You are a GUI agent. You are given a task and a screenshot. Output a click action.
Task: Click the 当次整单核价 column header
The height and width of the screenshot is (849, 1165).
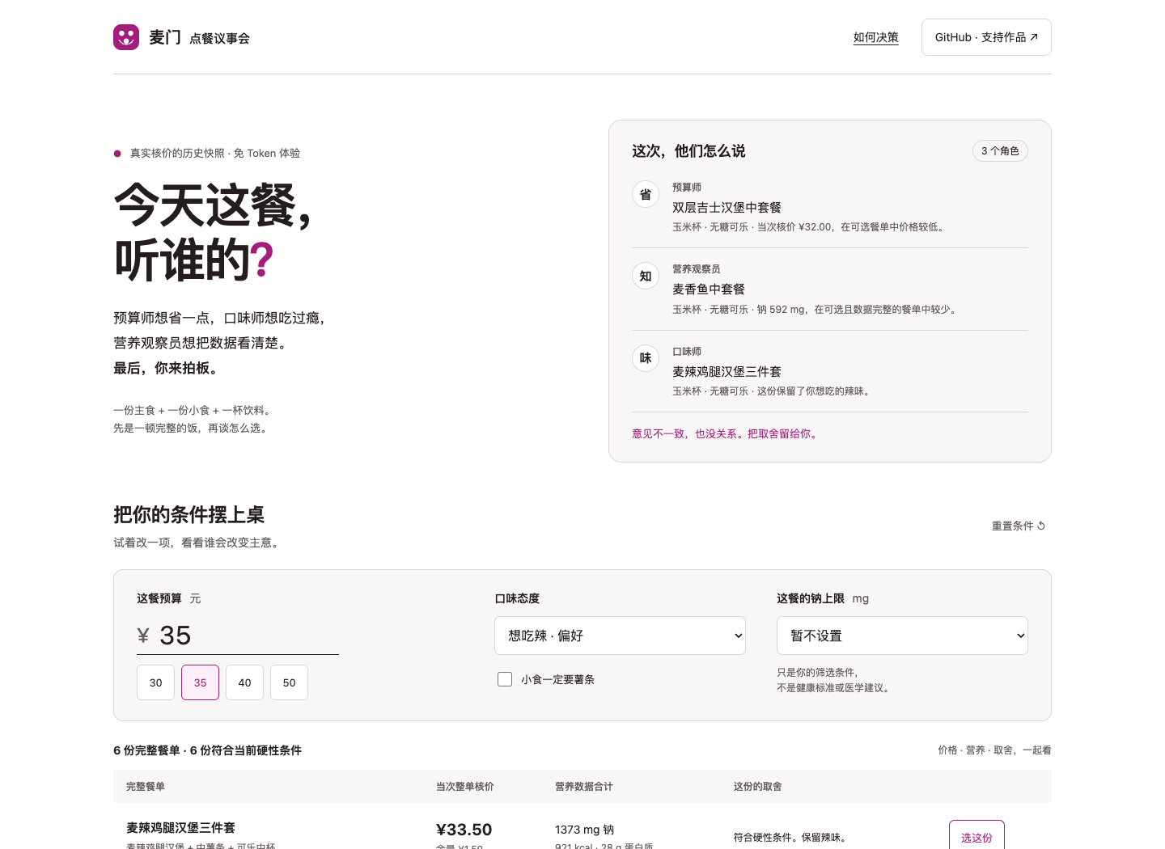click(x=465, y=786)
